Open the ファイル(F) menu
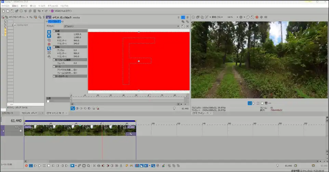 click(x=5, y=6)
